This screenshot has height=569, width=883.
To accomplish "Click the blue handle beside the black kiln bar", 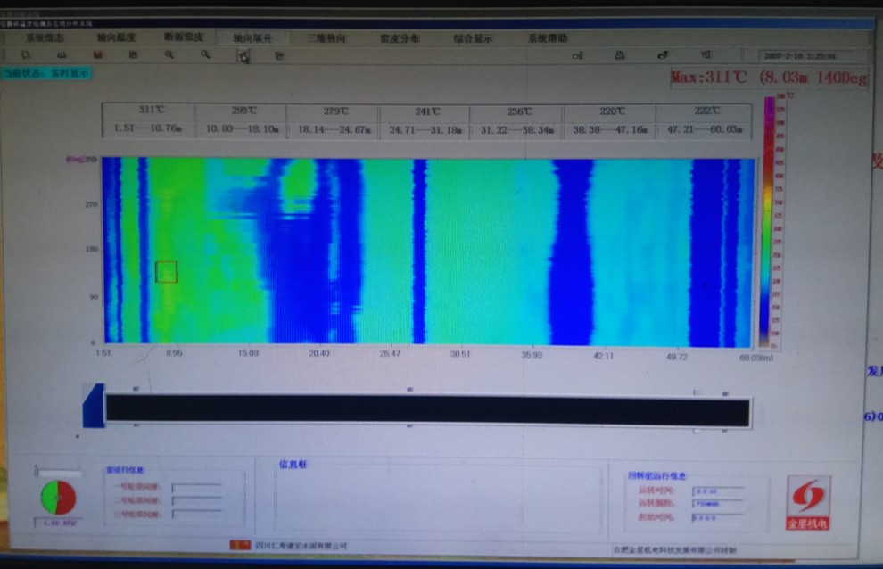I will tap(94, 406).
